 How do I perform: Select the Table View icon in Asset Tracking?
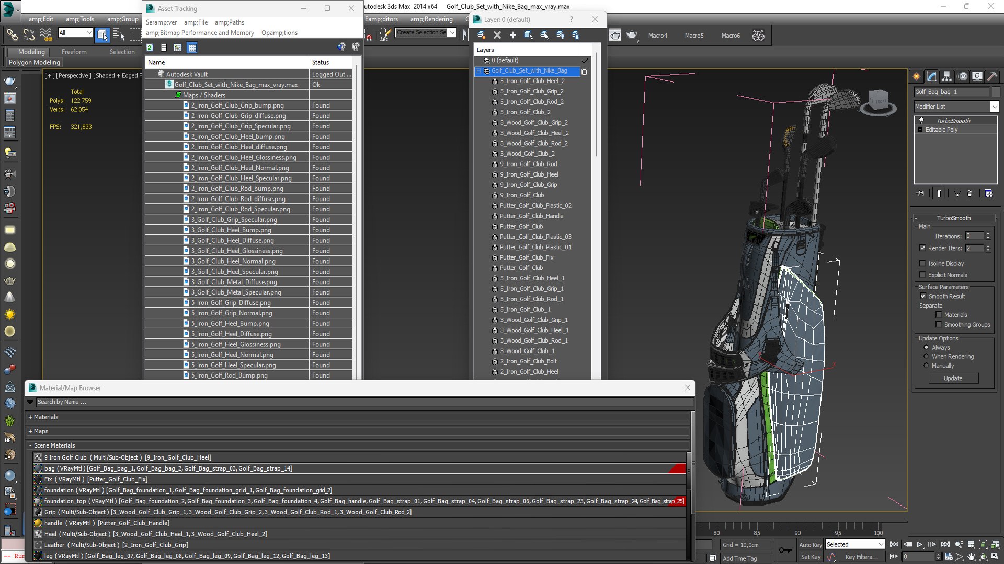click(192, 48)
